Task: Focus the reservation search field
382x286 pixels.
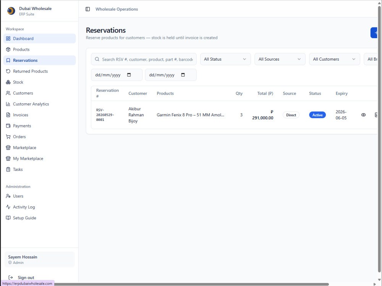Action: point(144,59)
